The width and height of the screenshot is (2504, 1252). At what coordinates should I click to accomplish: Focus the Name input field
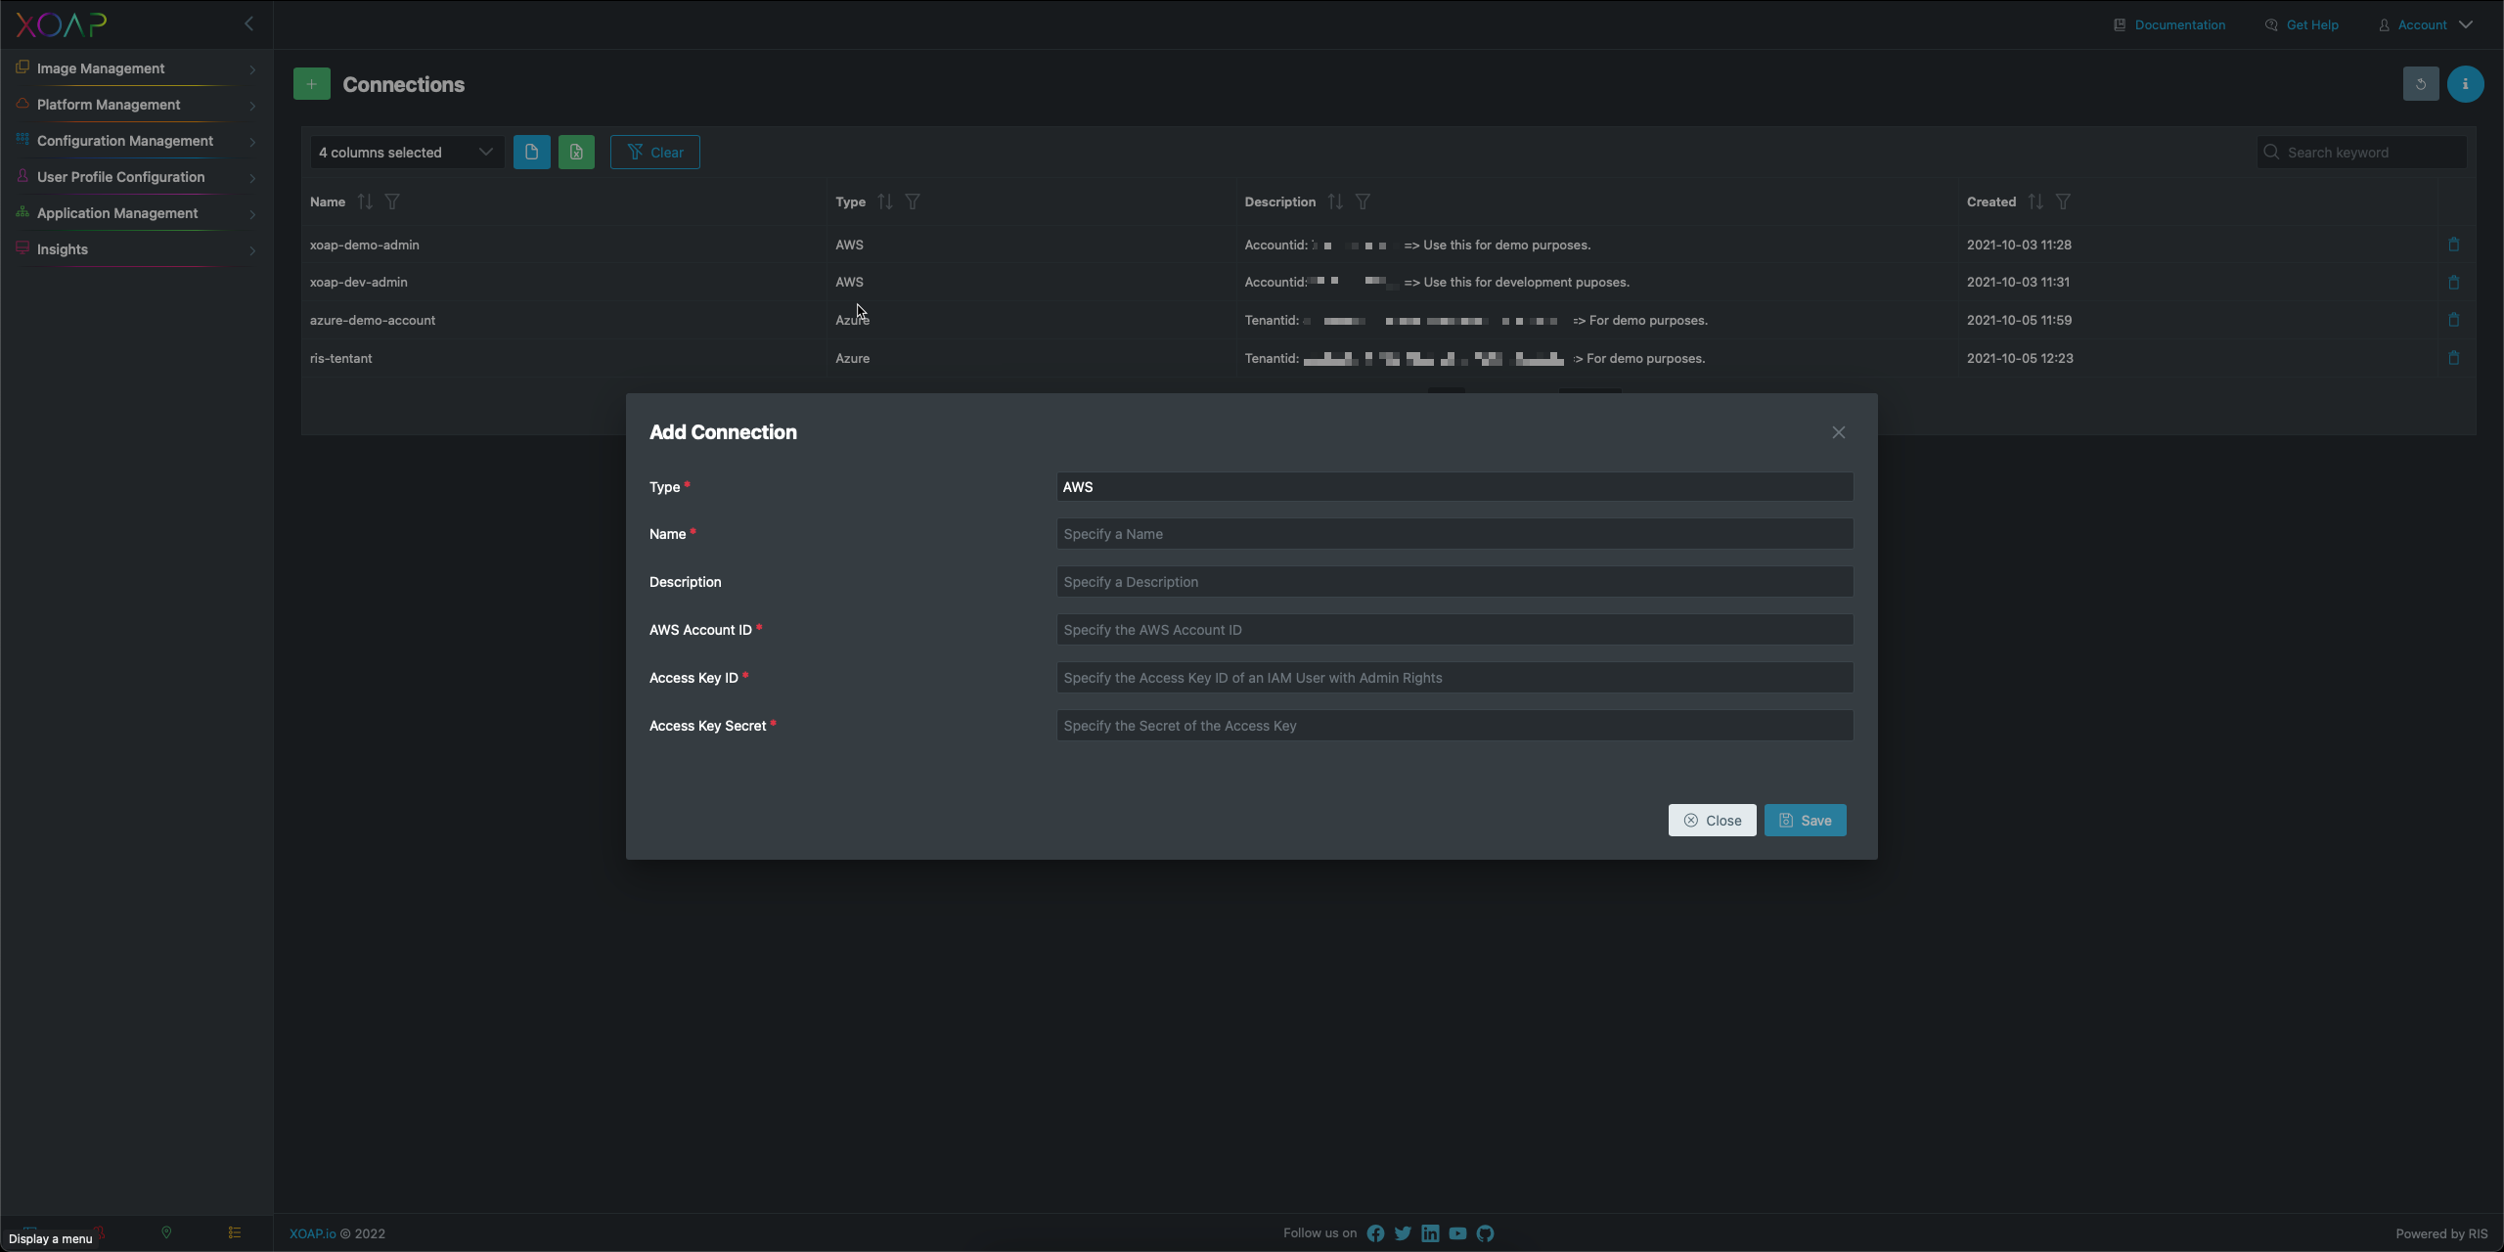tap(1454, 534)
